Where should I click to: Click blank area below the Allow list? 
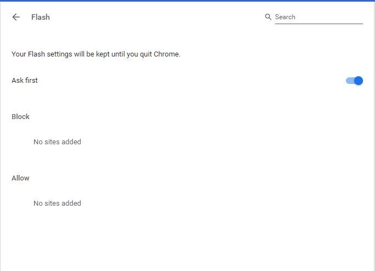pyautogui.click(x=187, y=241)
